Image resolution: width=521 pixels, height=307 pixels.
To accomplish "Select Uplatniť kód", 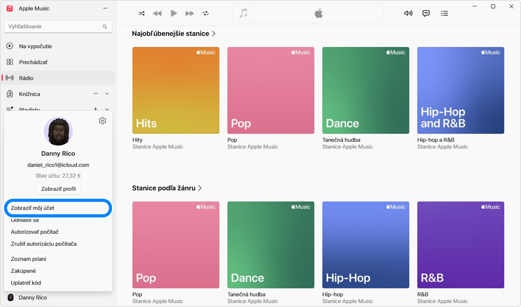I will click(x=26, y=283).
